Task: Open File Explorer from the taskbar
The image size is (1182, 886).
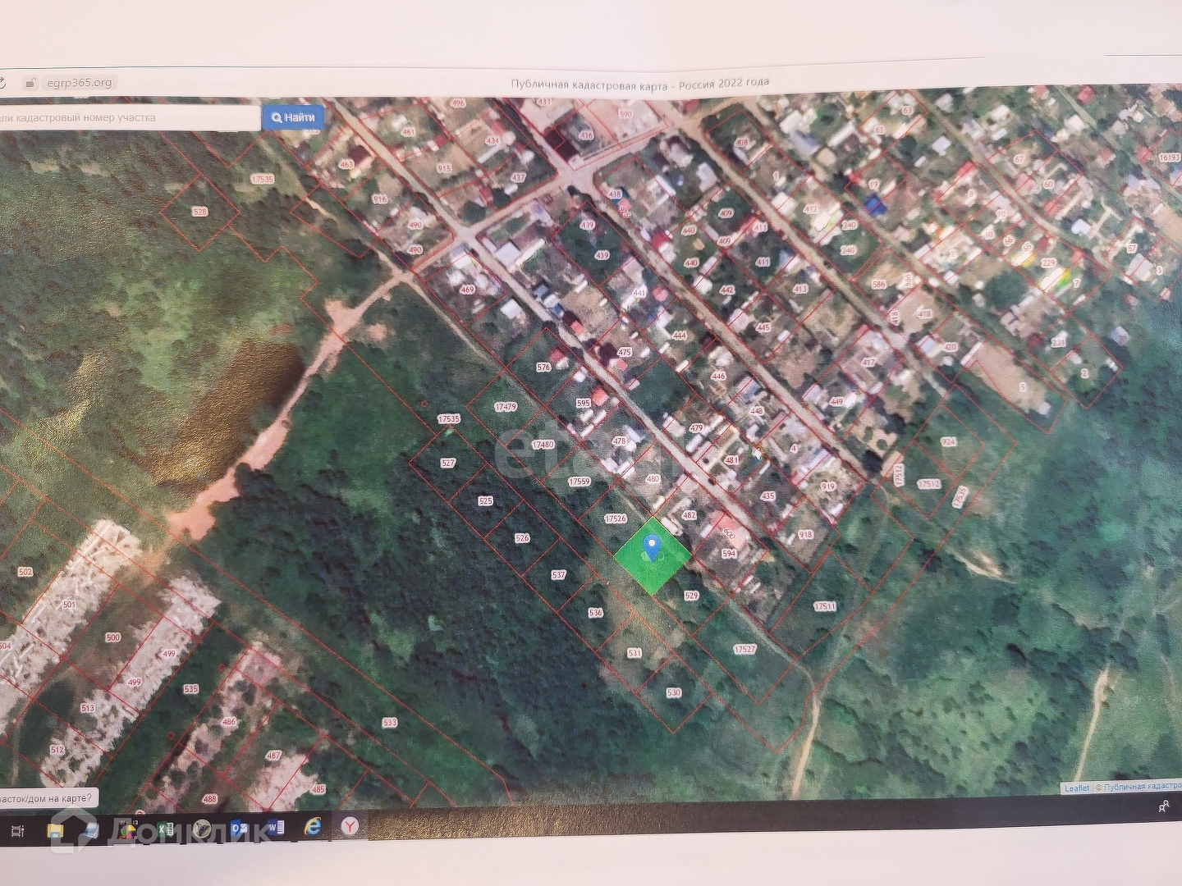Action: point(56,830)
